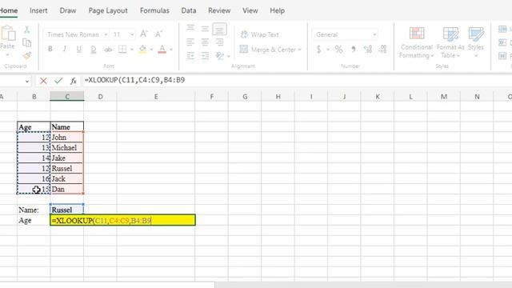Apply the Percent style

click(x=338, y=50)
